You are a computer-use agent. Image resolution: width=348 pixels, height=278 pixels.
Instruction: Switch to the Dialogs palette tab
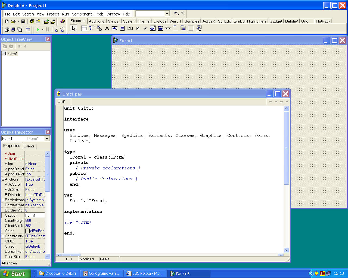(160, 21)
